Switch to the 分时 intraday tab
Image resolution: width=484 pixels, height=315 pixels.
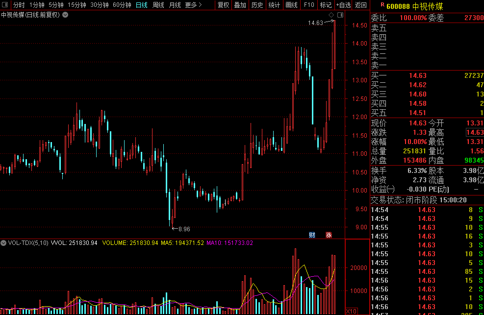19,5
